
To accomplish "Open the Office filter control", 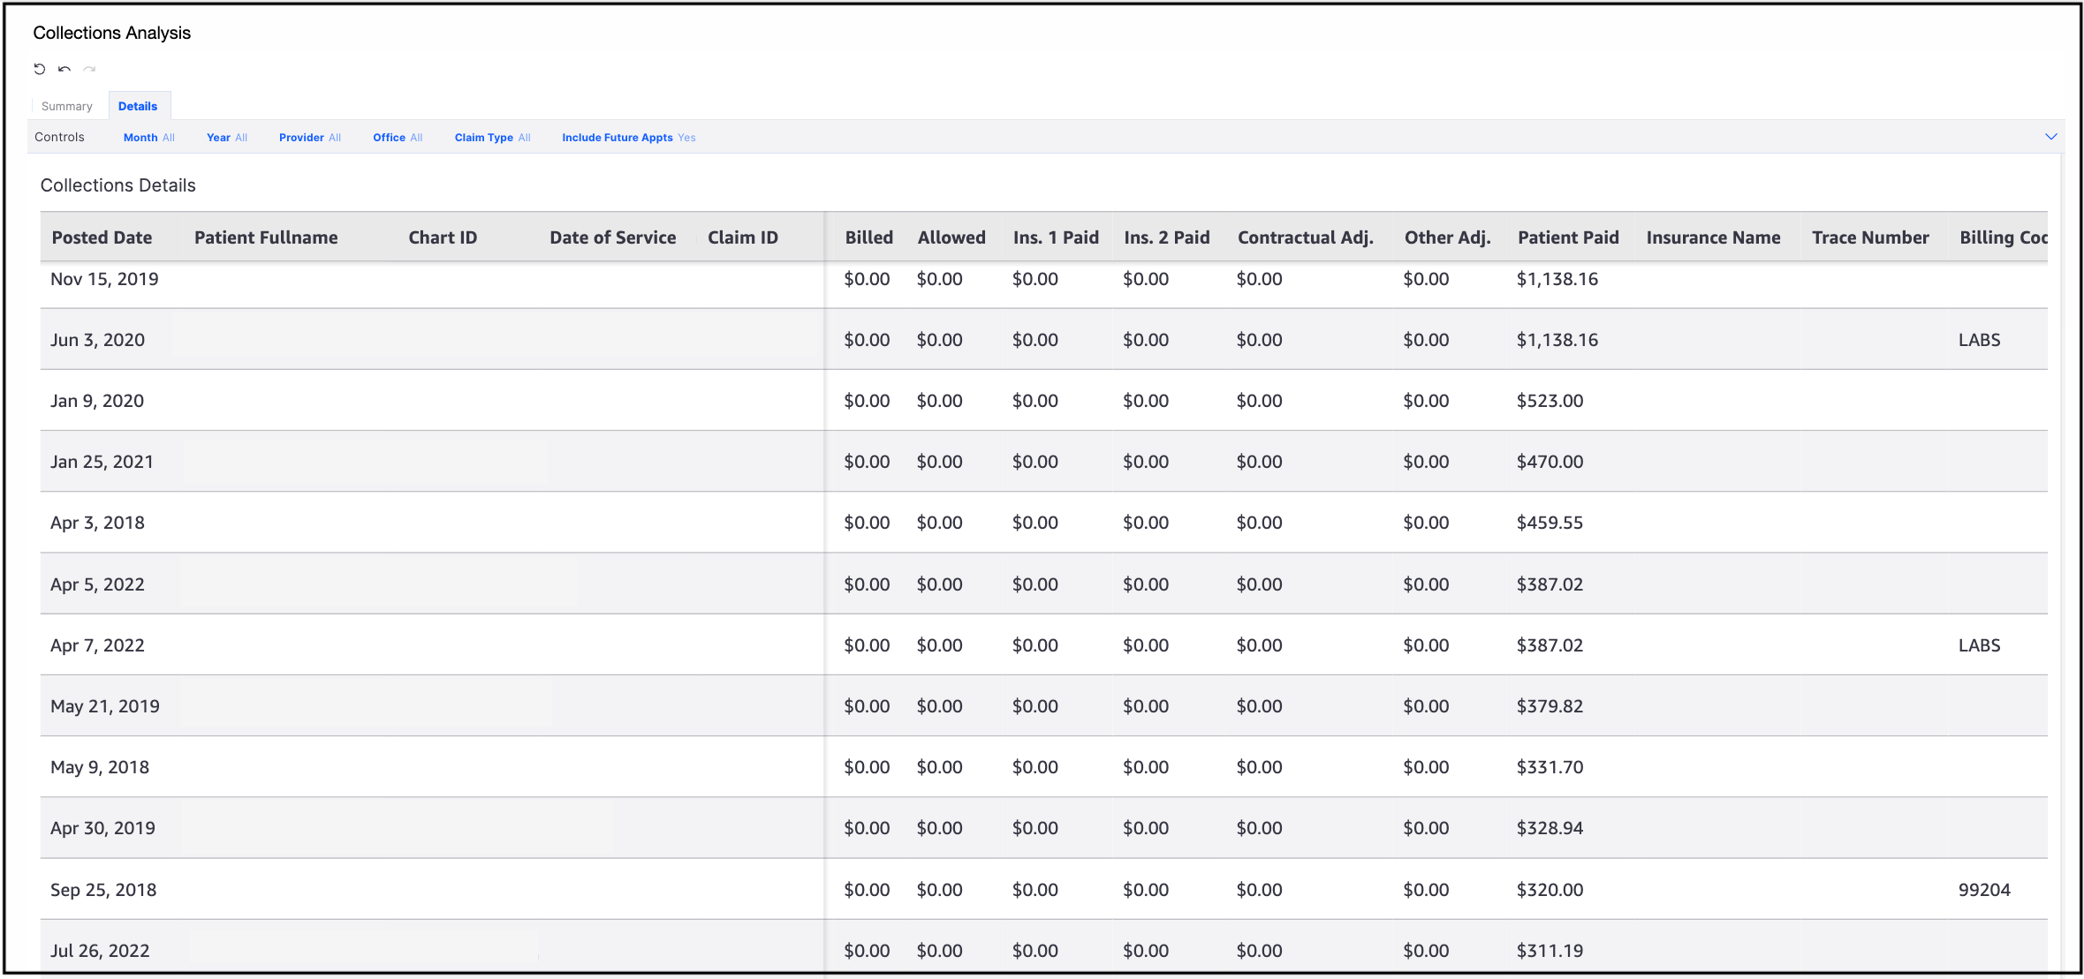I will coord(398,138).
